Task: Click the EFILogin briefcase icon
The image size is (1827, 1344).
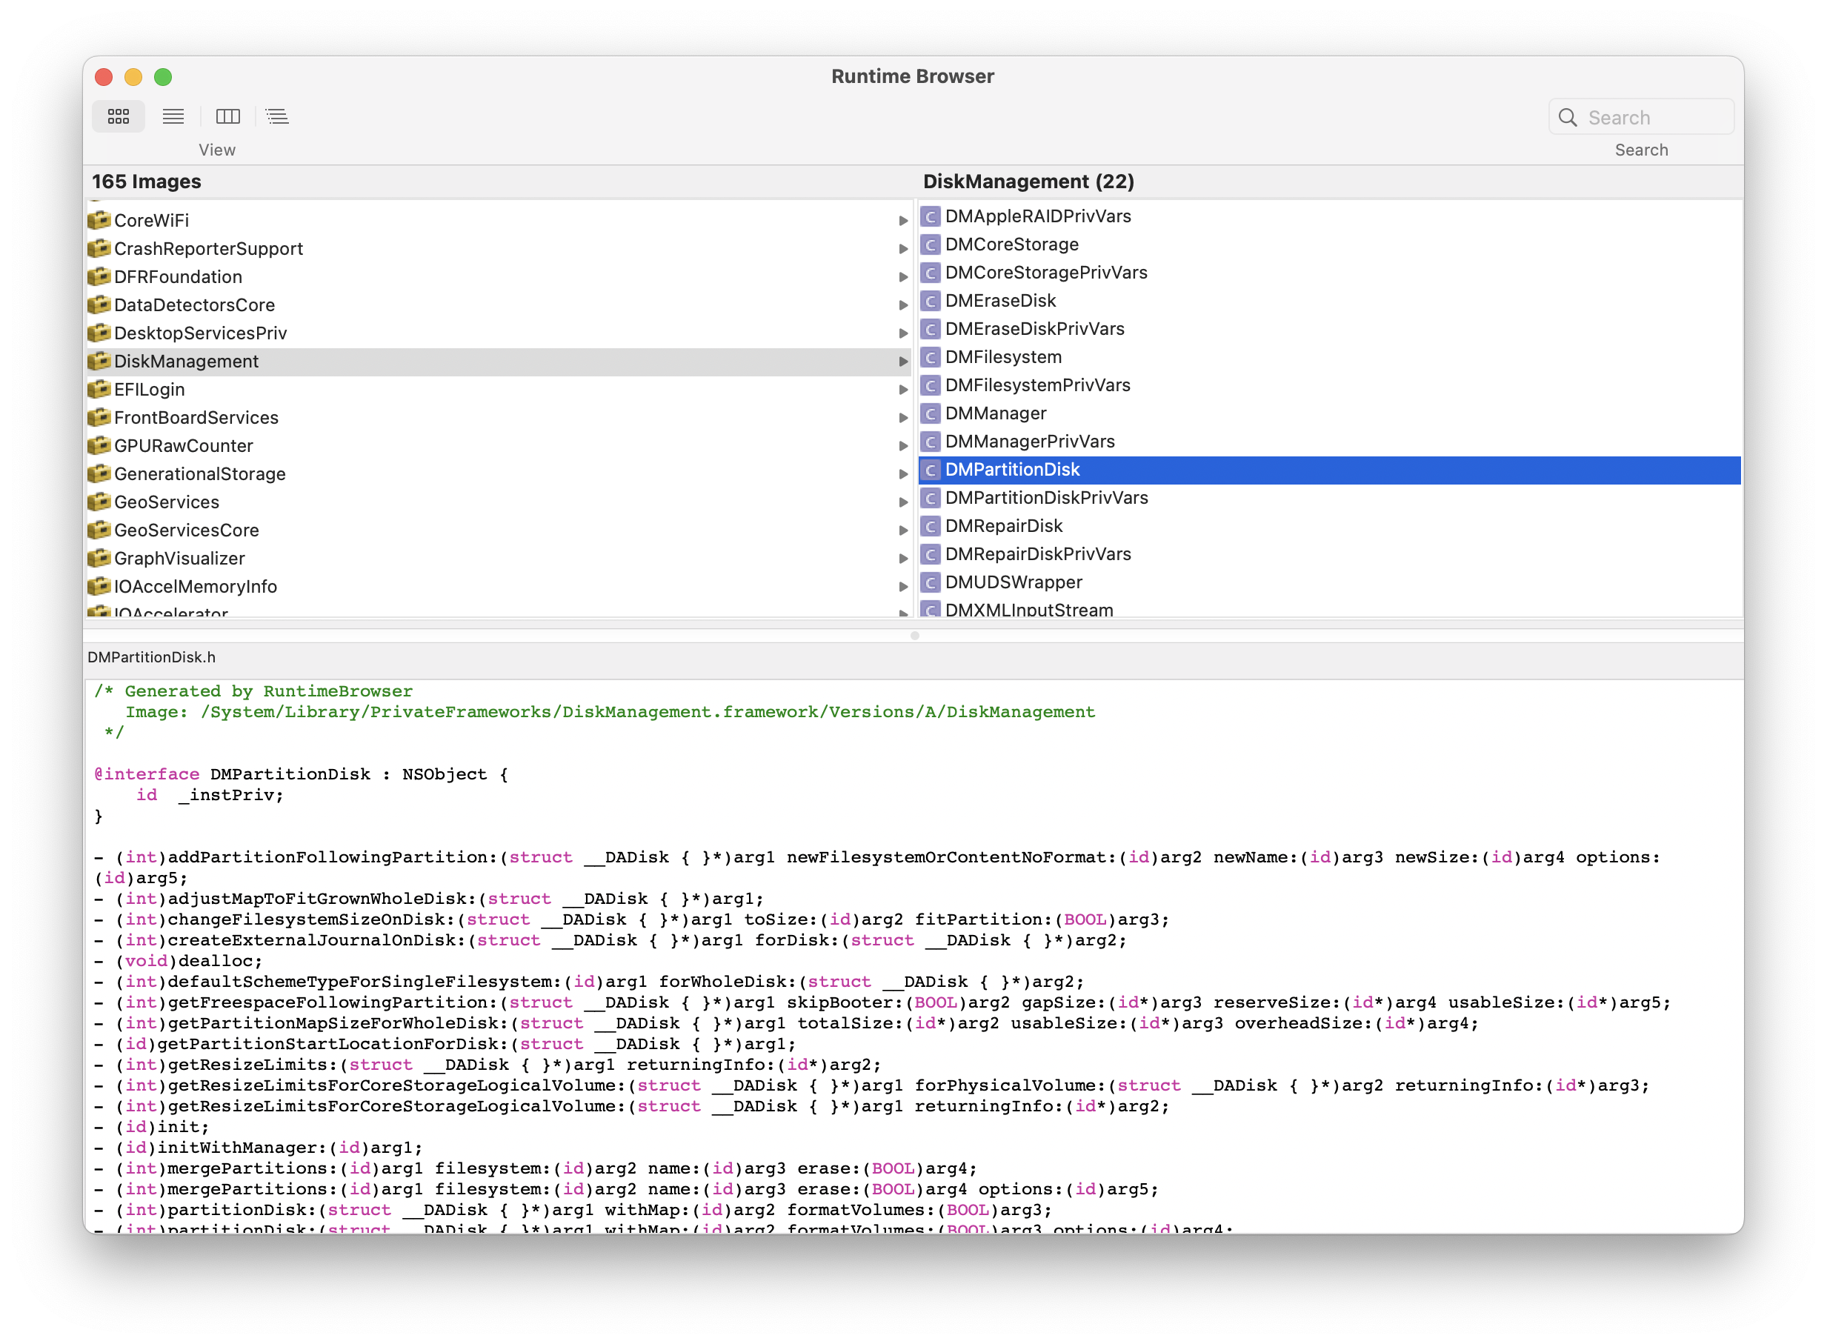Action: point(99,389)
